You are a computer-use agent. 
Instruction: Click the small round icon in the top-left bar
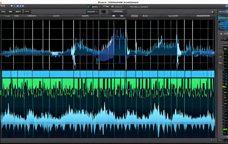12,6
